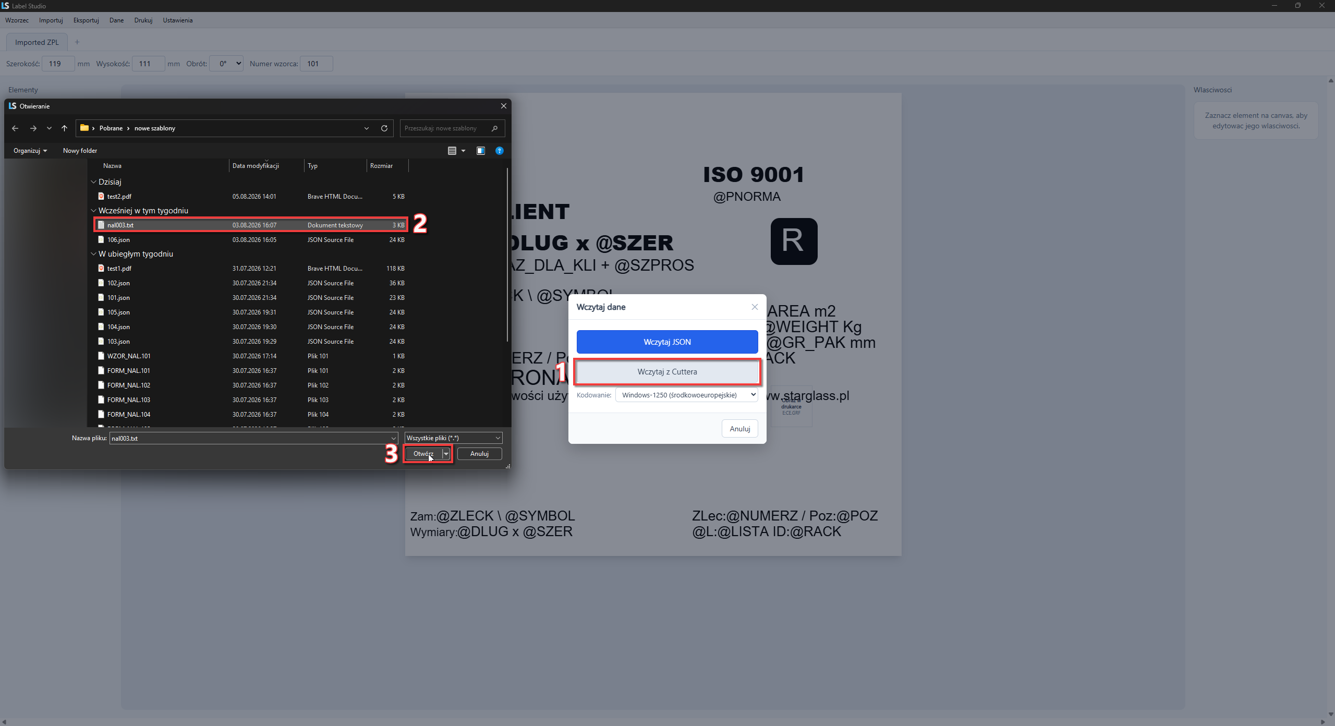This screenshot has width=1335, height=726.
Task: Collapse the W ubiegłym tygodniu group
Action: [x=94, y=254]
